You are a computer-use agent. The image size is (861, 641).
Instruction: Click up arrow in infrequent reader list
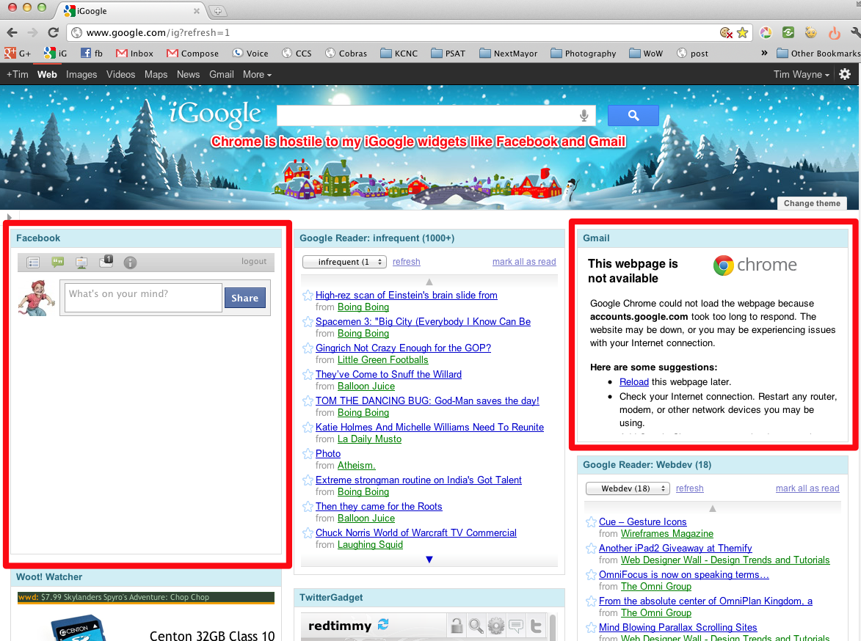click(429, 282)
